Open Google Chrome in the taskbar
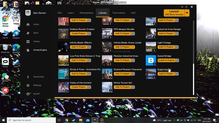 67,120
